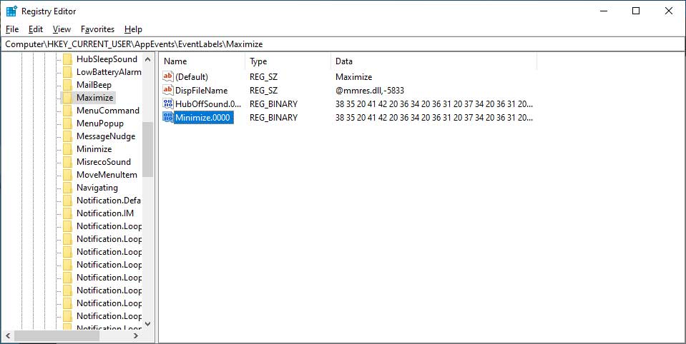Click REG_SZ type of DispFileName row

pyautogui.click(x=263, y=91)
